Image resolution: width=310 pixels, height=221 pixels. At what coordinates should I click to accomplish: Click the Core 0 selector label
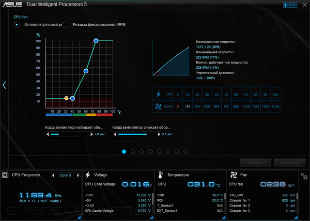pyautogui.click(x=65, y=175)
